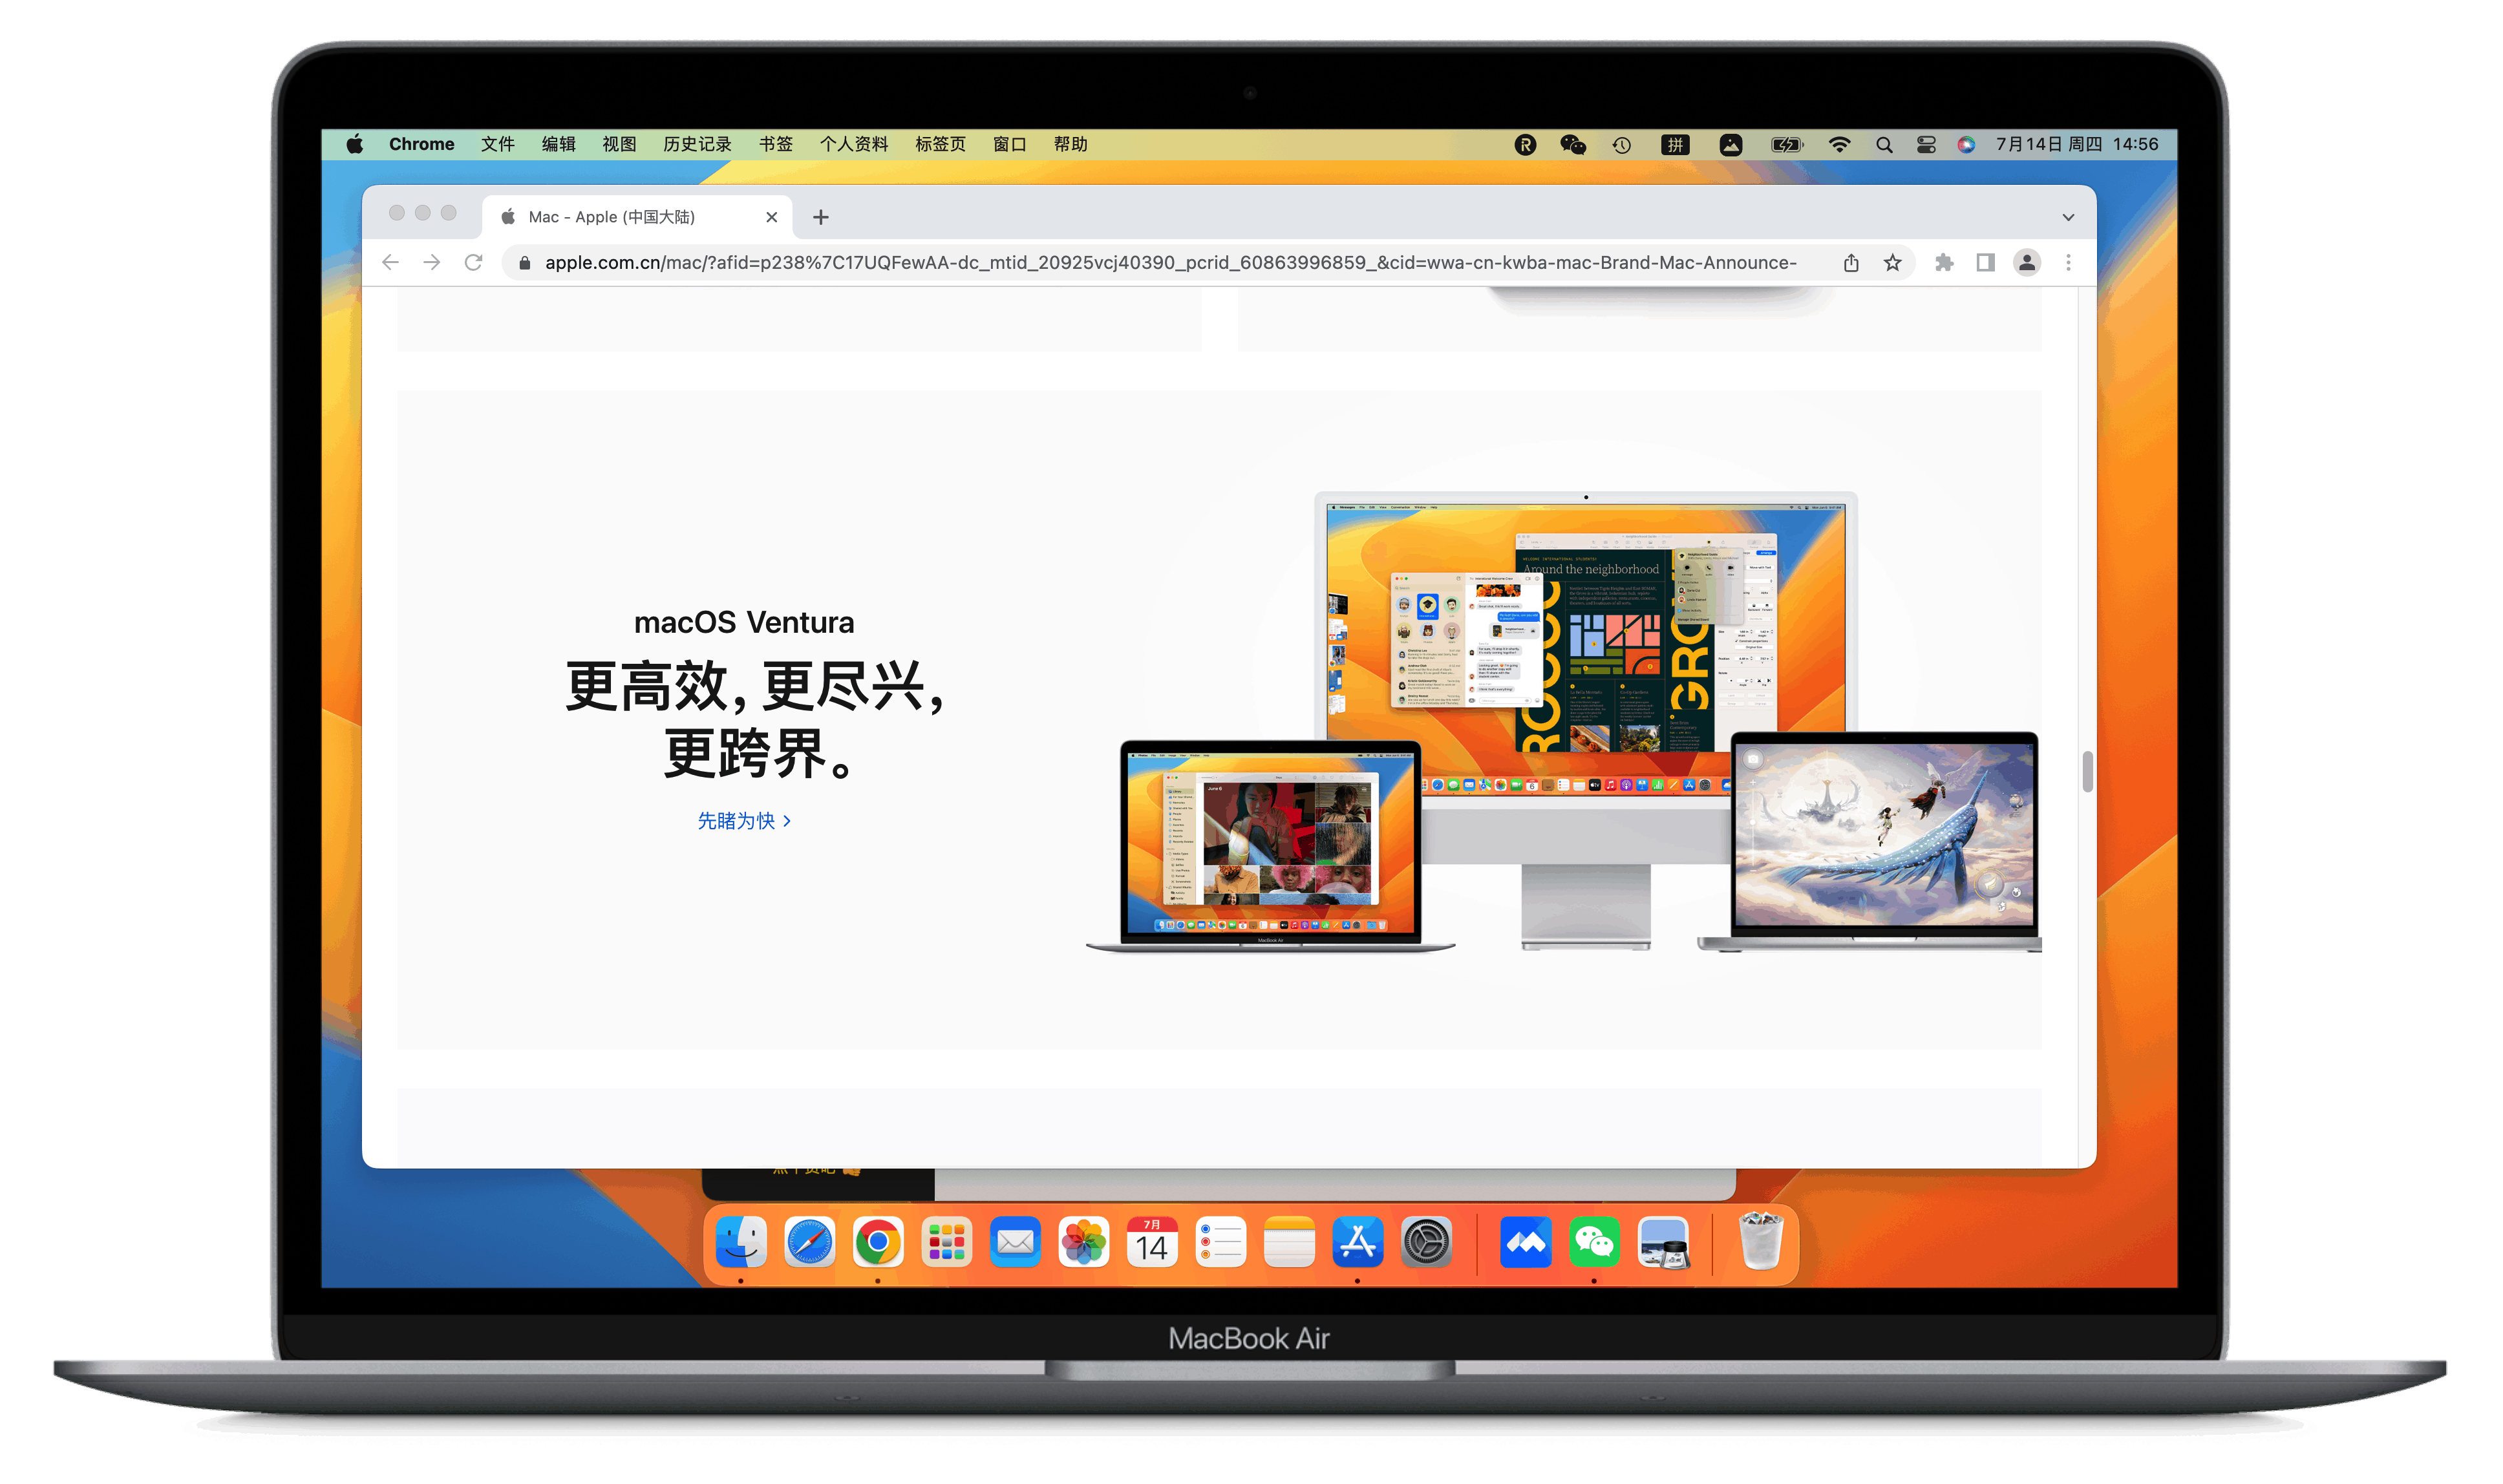The image size is (2503, 1484).
Task: Open Chrome three-dot menu
Action: click(x=2068, y=263)
